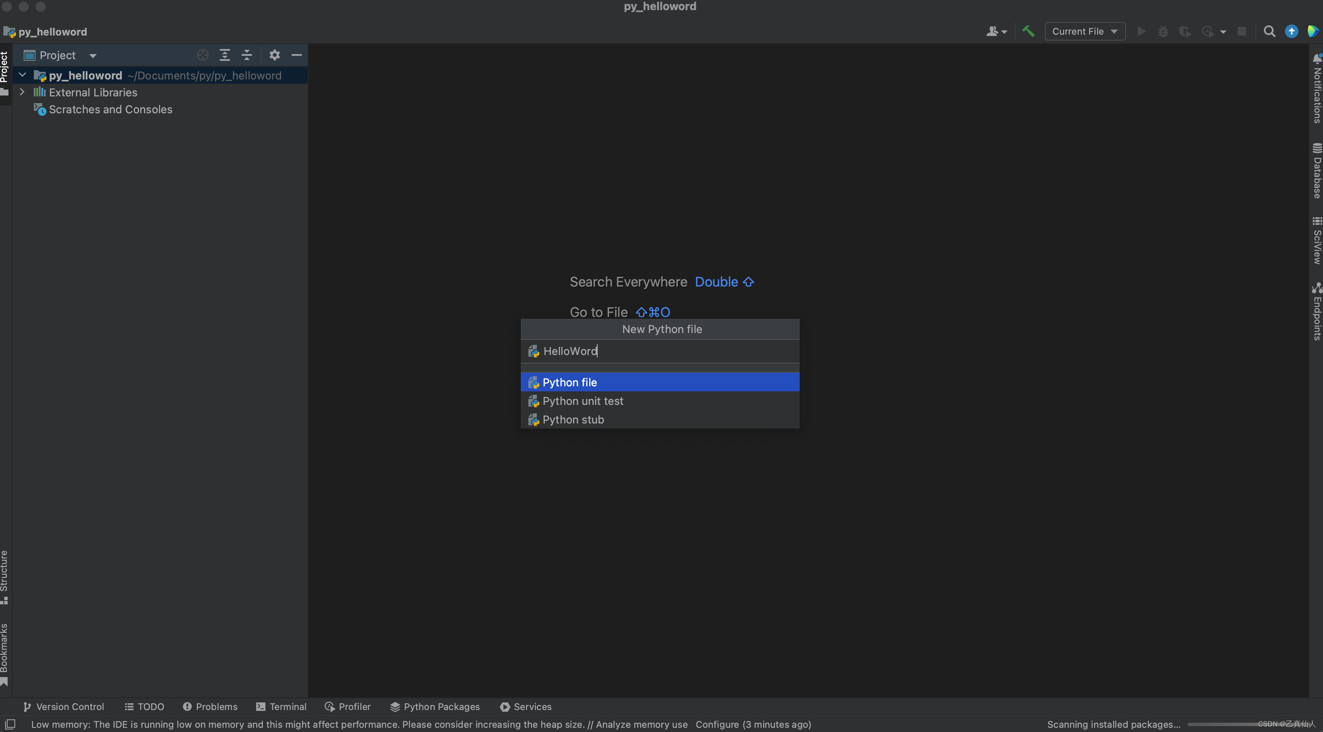Expand the py_helloword project tree node
The height and width of the screenshot is (732, 1323).
22,75
